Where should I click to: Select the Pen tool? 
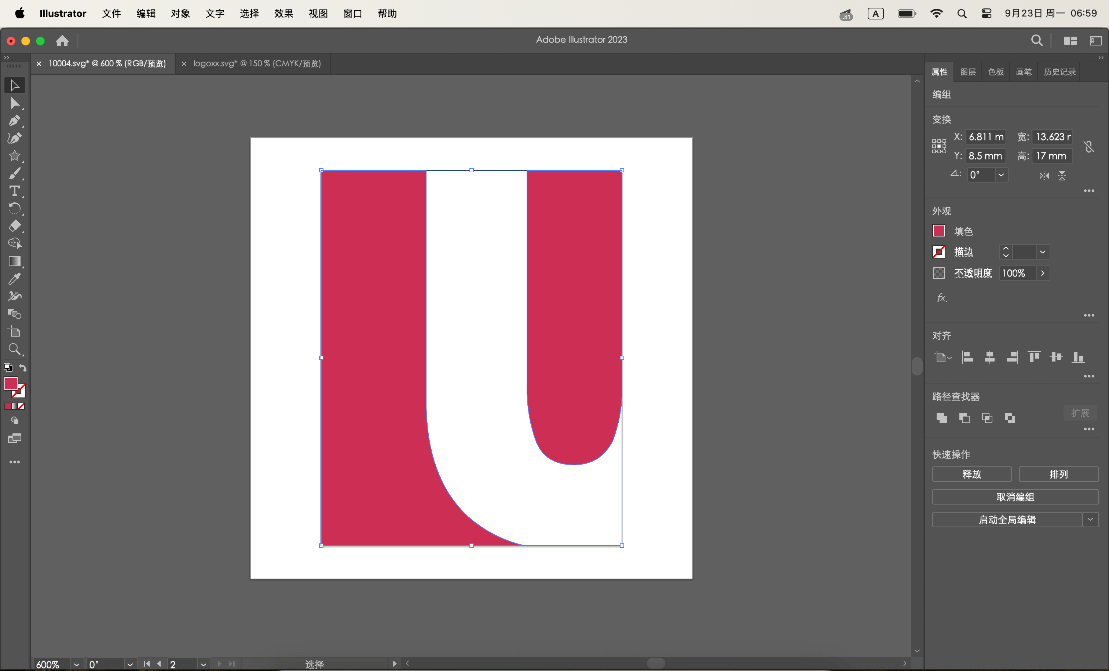pos(14,121)
